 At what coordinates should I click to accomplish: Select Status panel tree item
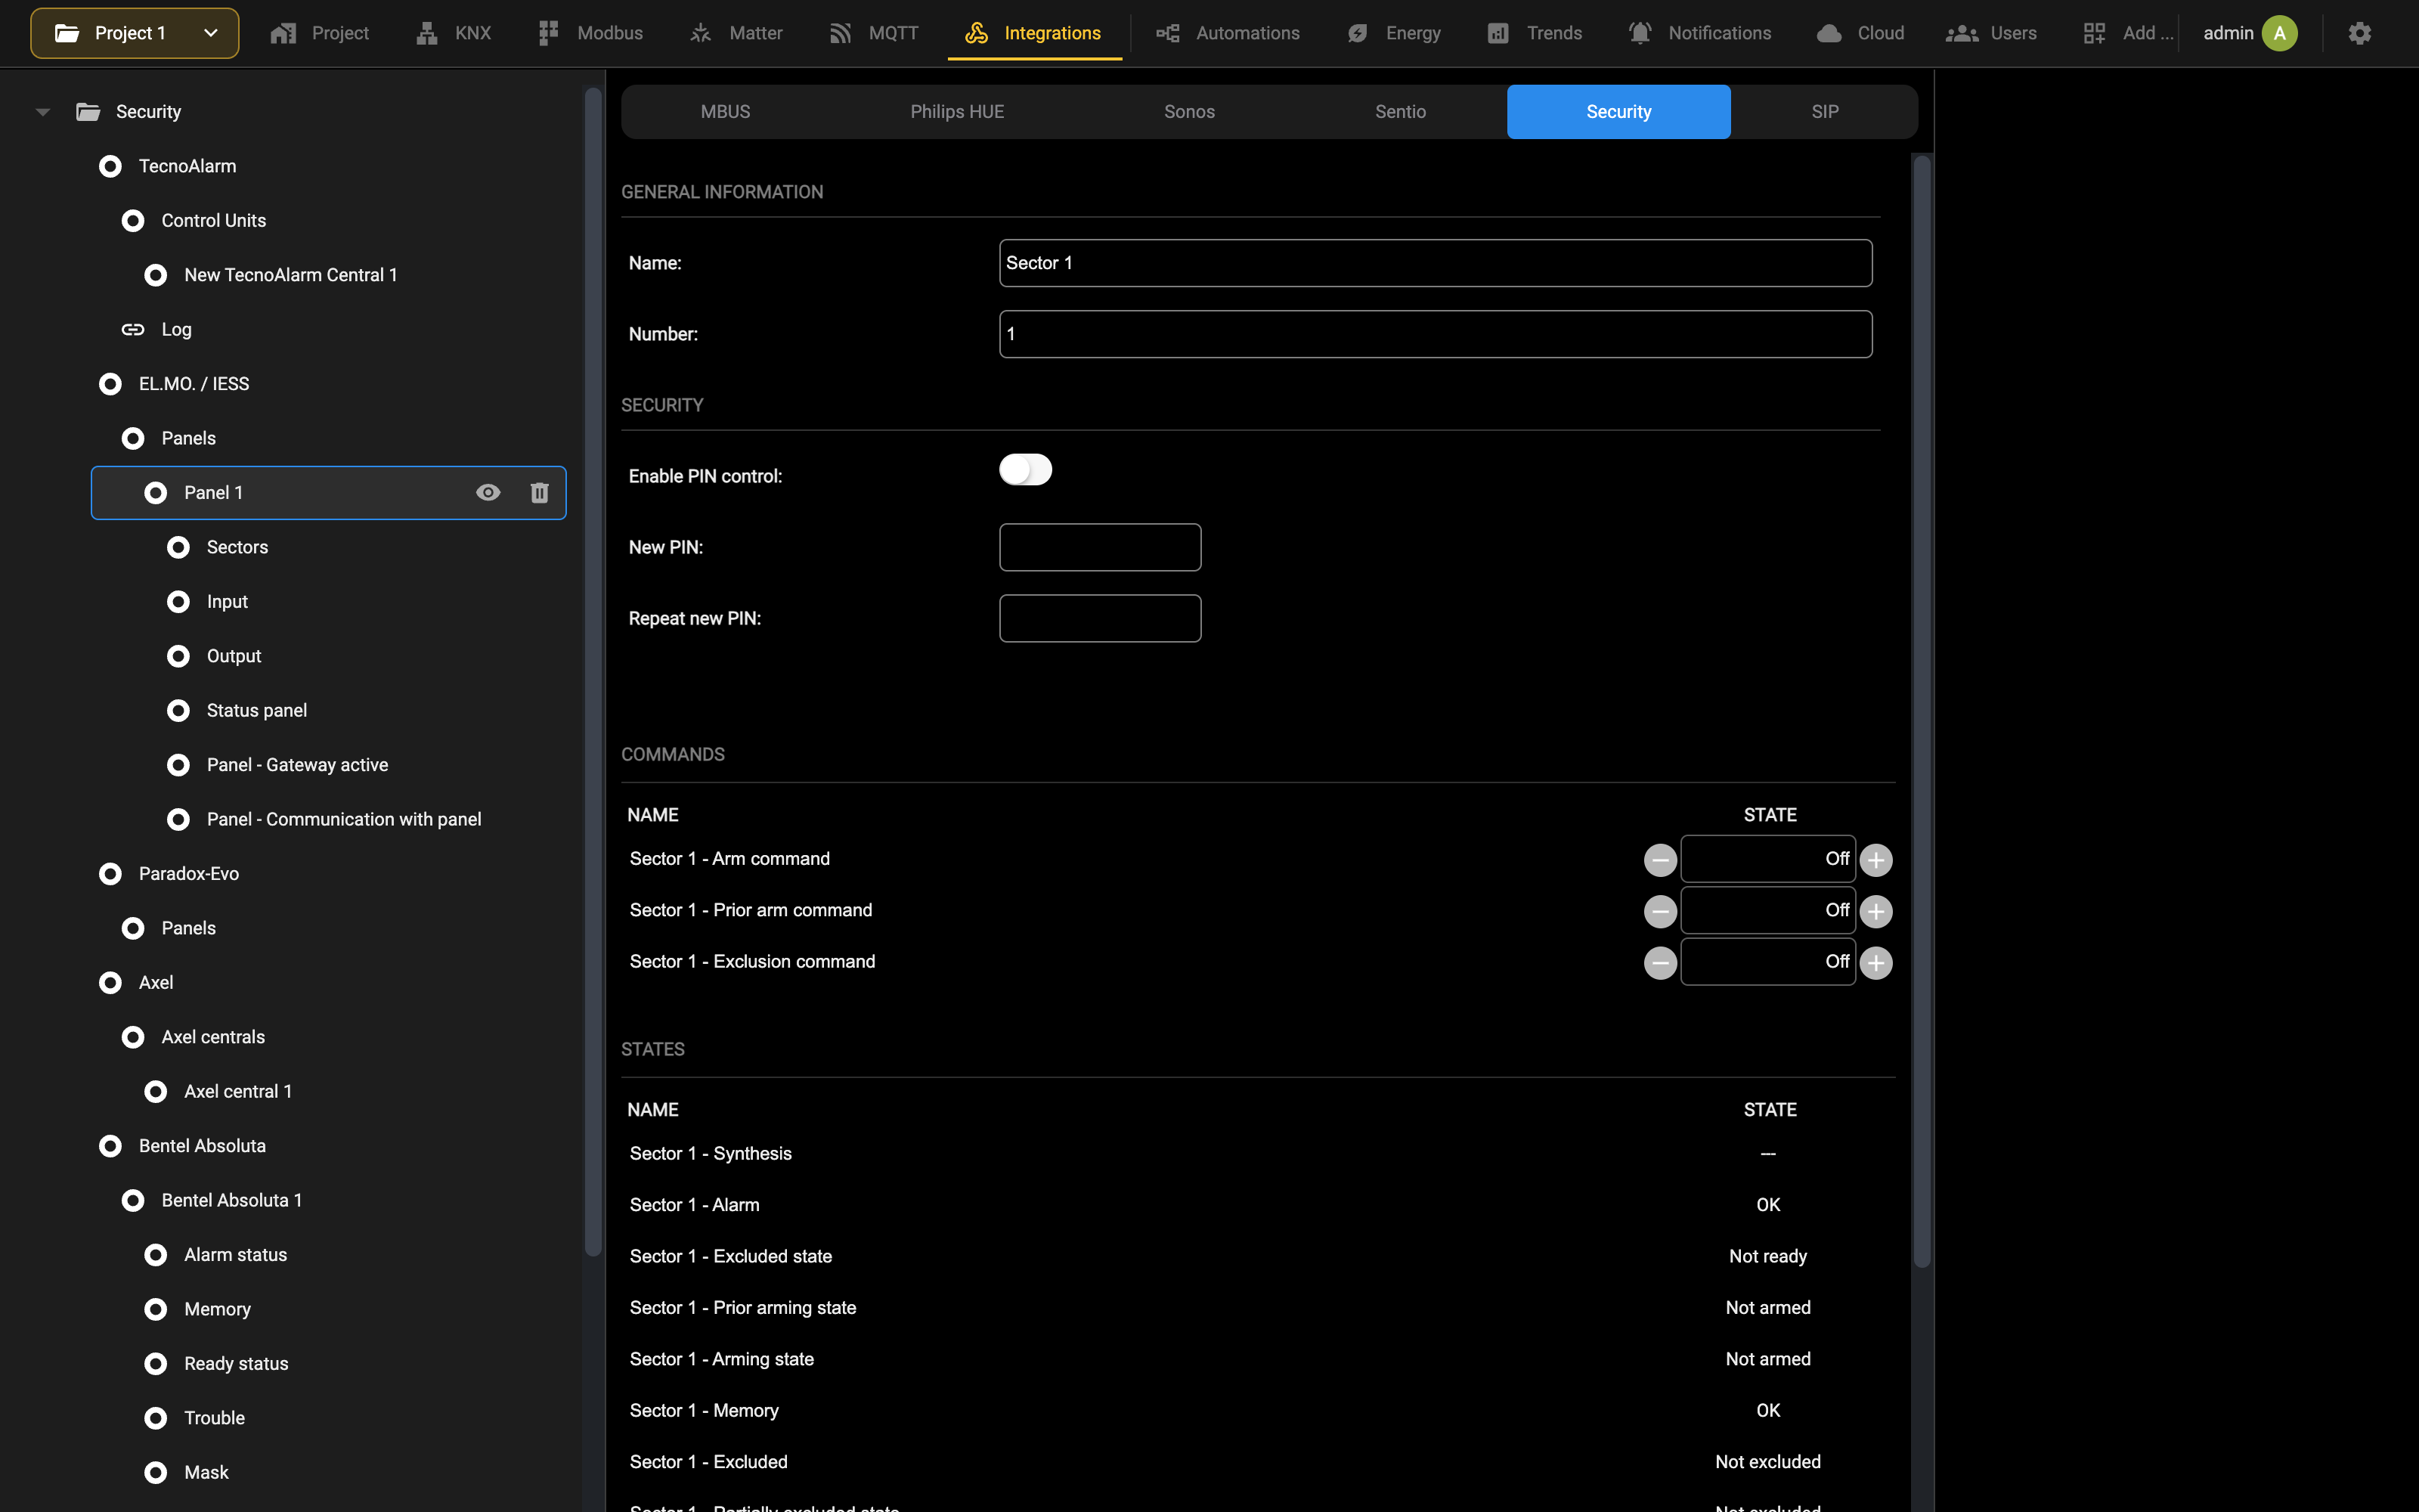pos(257,710)
